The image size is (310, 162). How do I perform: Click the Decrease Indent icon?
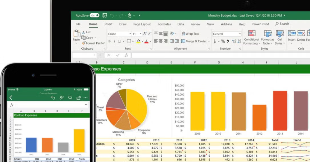[172, 41]
